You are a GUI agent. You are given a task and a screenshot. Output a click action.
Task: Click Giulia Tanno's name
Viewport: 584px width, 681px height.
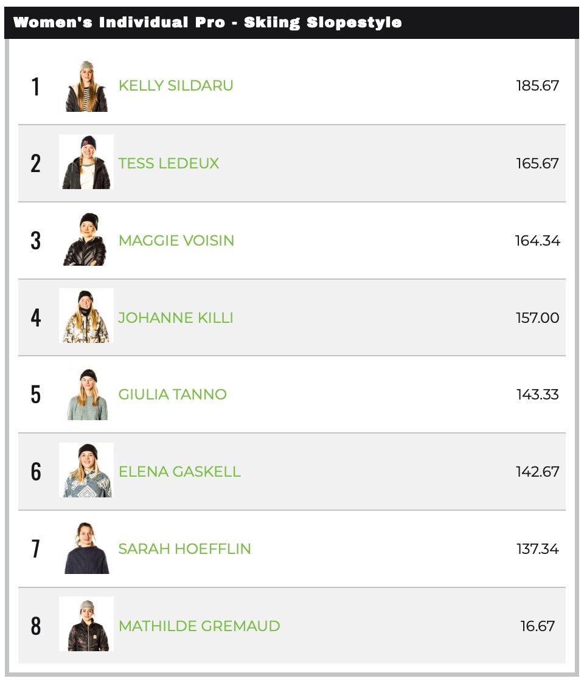pos(172,395)
